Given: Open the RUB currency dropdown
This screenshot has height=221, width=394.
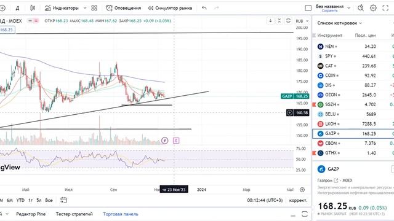Looking at the screenshot, I should [x=302, y=21].
